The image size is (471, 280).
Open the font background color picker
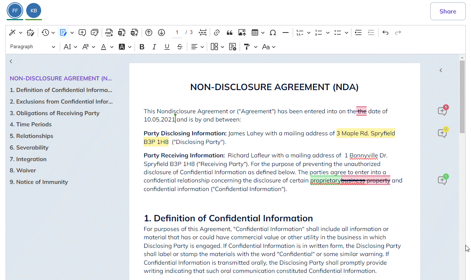point(125,47)
